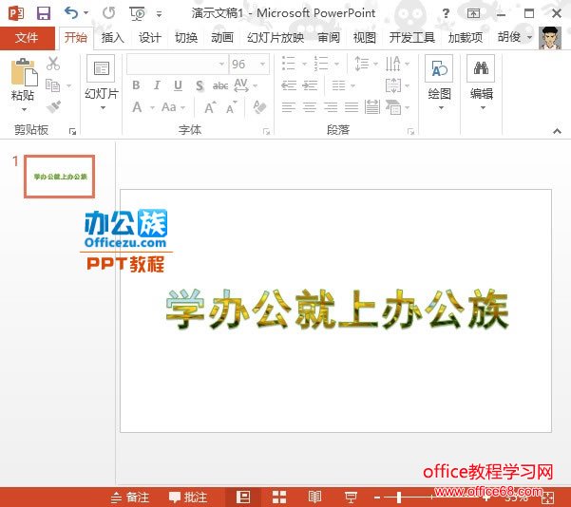Toggle text Shadow S button
The image size is (571, 507).
200,85
